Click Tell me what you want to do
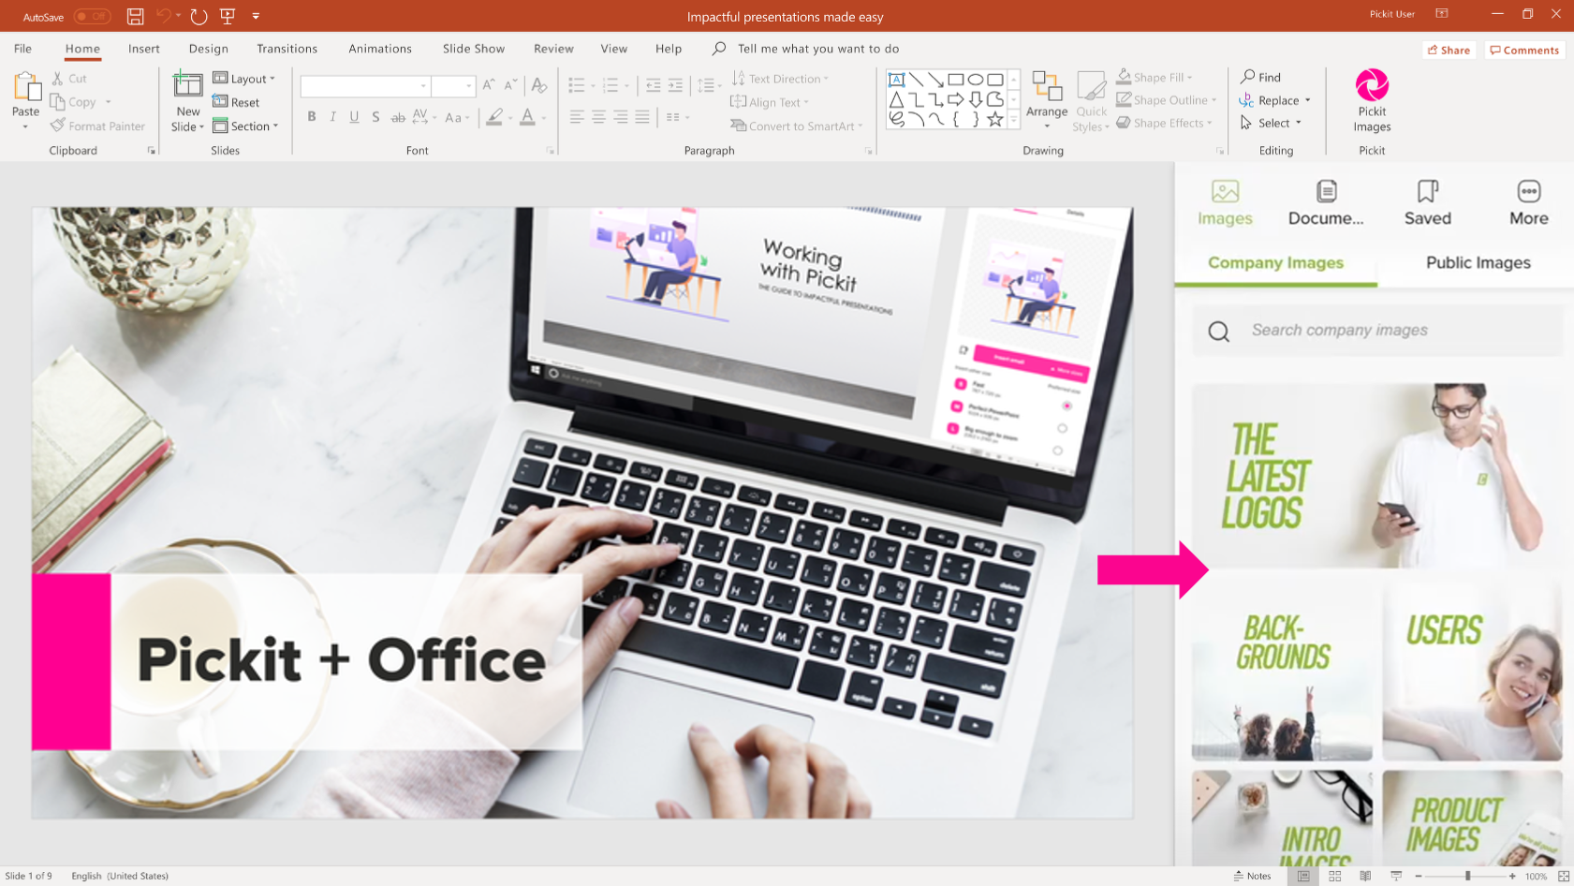Image resolution: width=1574 pixels, height=886 pixels. [x=817, y=49]
